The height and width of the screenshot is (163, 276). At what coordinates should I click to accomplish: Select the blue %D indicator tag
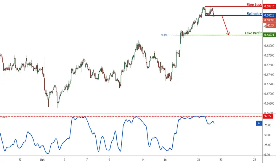click(259, 123)
